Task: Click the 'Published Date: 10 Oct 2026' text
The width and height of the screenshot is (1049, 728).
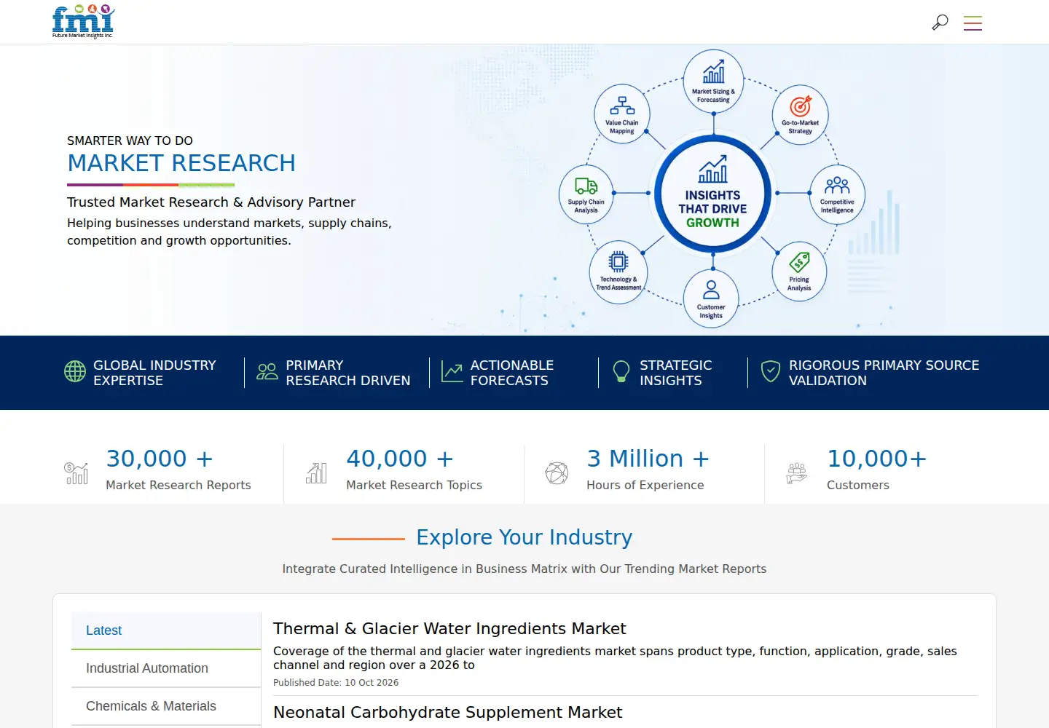Action: pos(336,682)
